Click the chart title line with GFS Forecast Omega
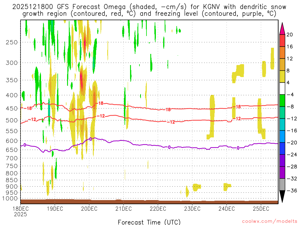This screenshot has width=300, height=225. [149, 7]
